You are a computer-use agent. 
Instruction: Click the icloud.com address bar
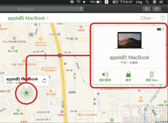[x=42, y=9]
